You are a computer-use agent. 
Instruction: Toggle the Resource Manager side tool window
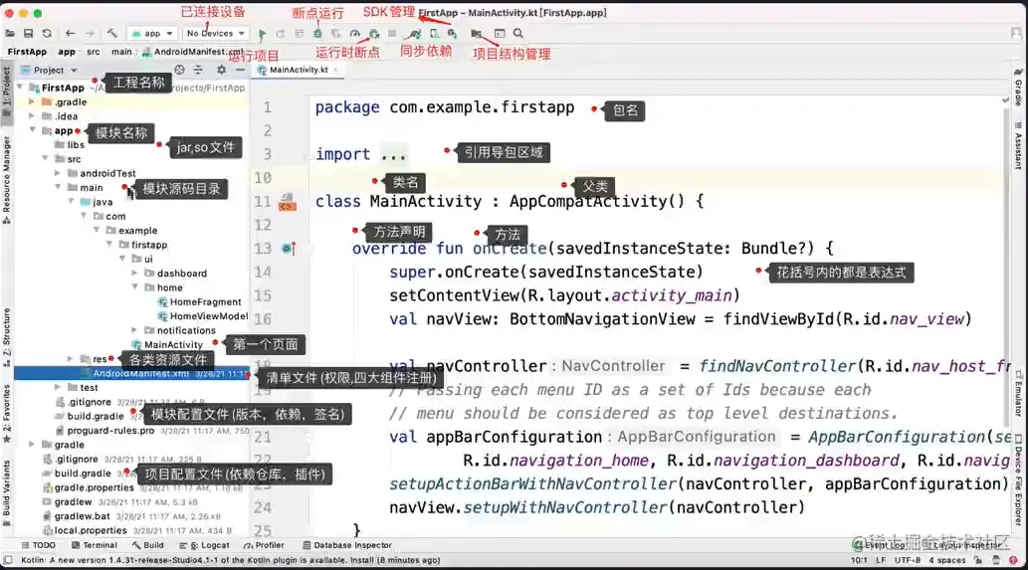[7, 180]
